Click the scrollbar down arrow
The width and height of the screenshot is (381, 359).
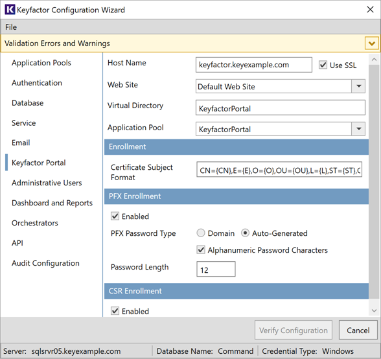point(375,310)
